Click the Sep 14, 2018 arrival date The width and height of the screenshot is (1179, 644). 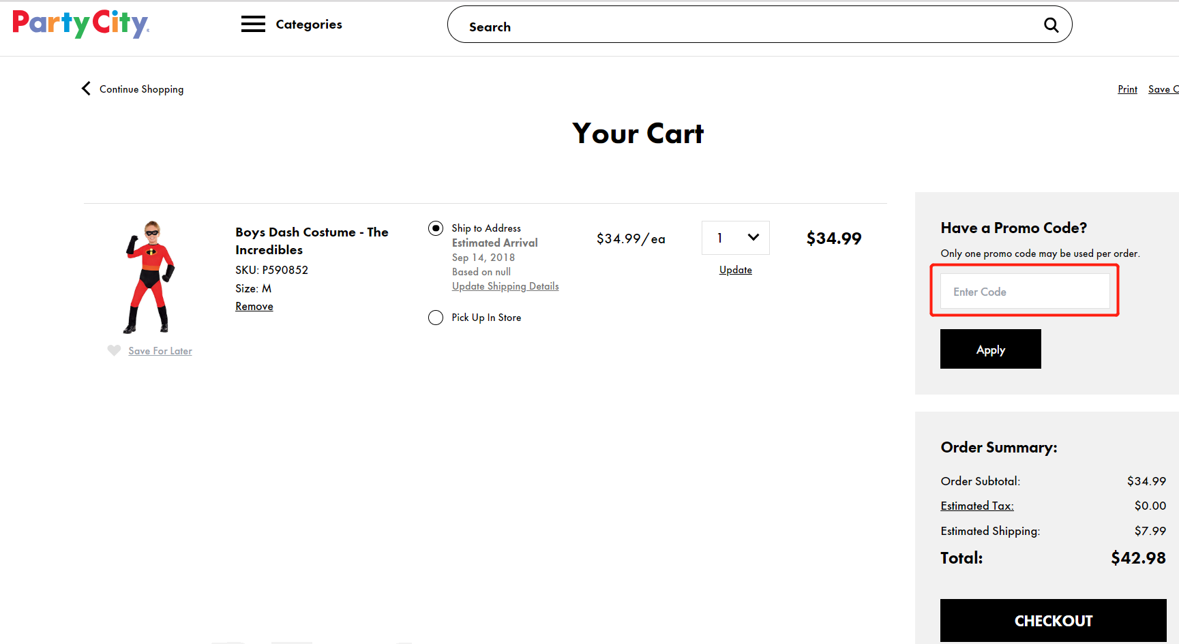coord(483,258)
